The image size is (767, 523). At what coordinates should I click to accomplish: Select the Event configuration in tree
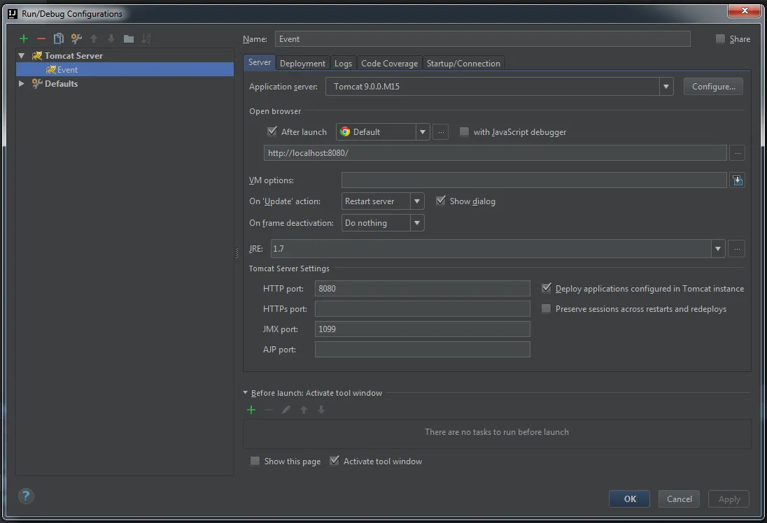[67, 70]
